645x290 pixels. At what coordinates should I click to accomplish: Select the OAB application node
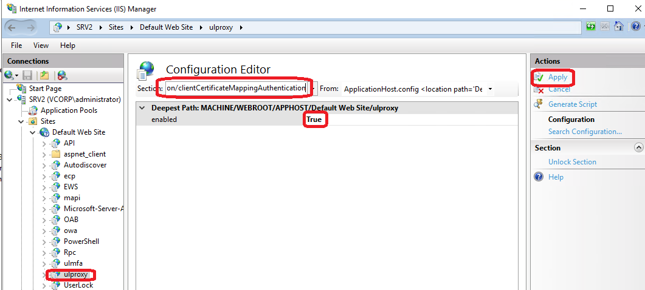pos(71,220)
